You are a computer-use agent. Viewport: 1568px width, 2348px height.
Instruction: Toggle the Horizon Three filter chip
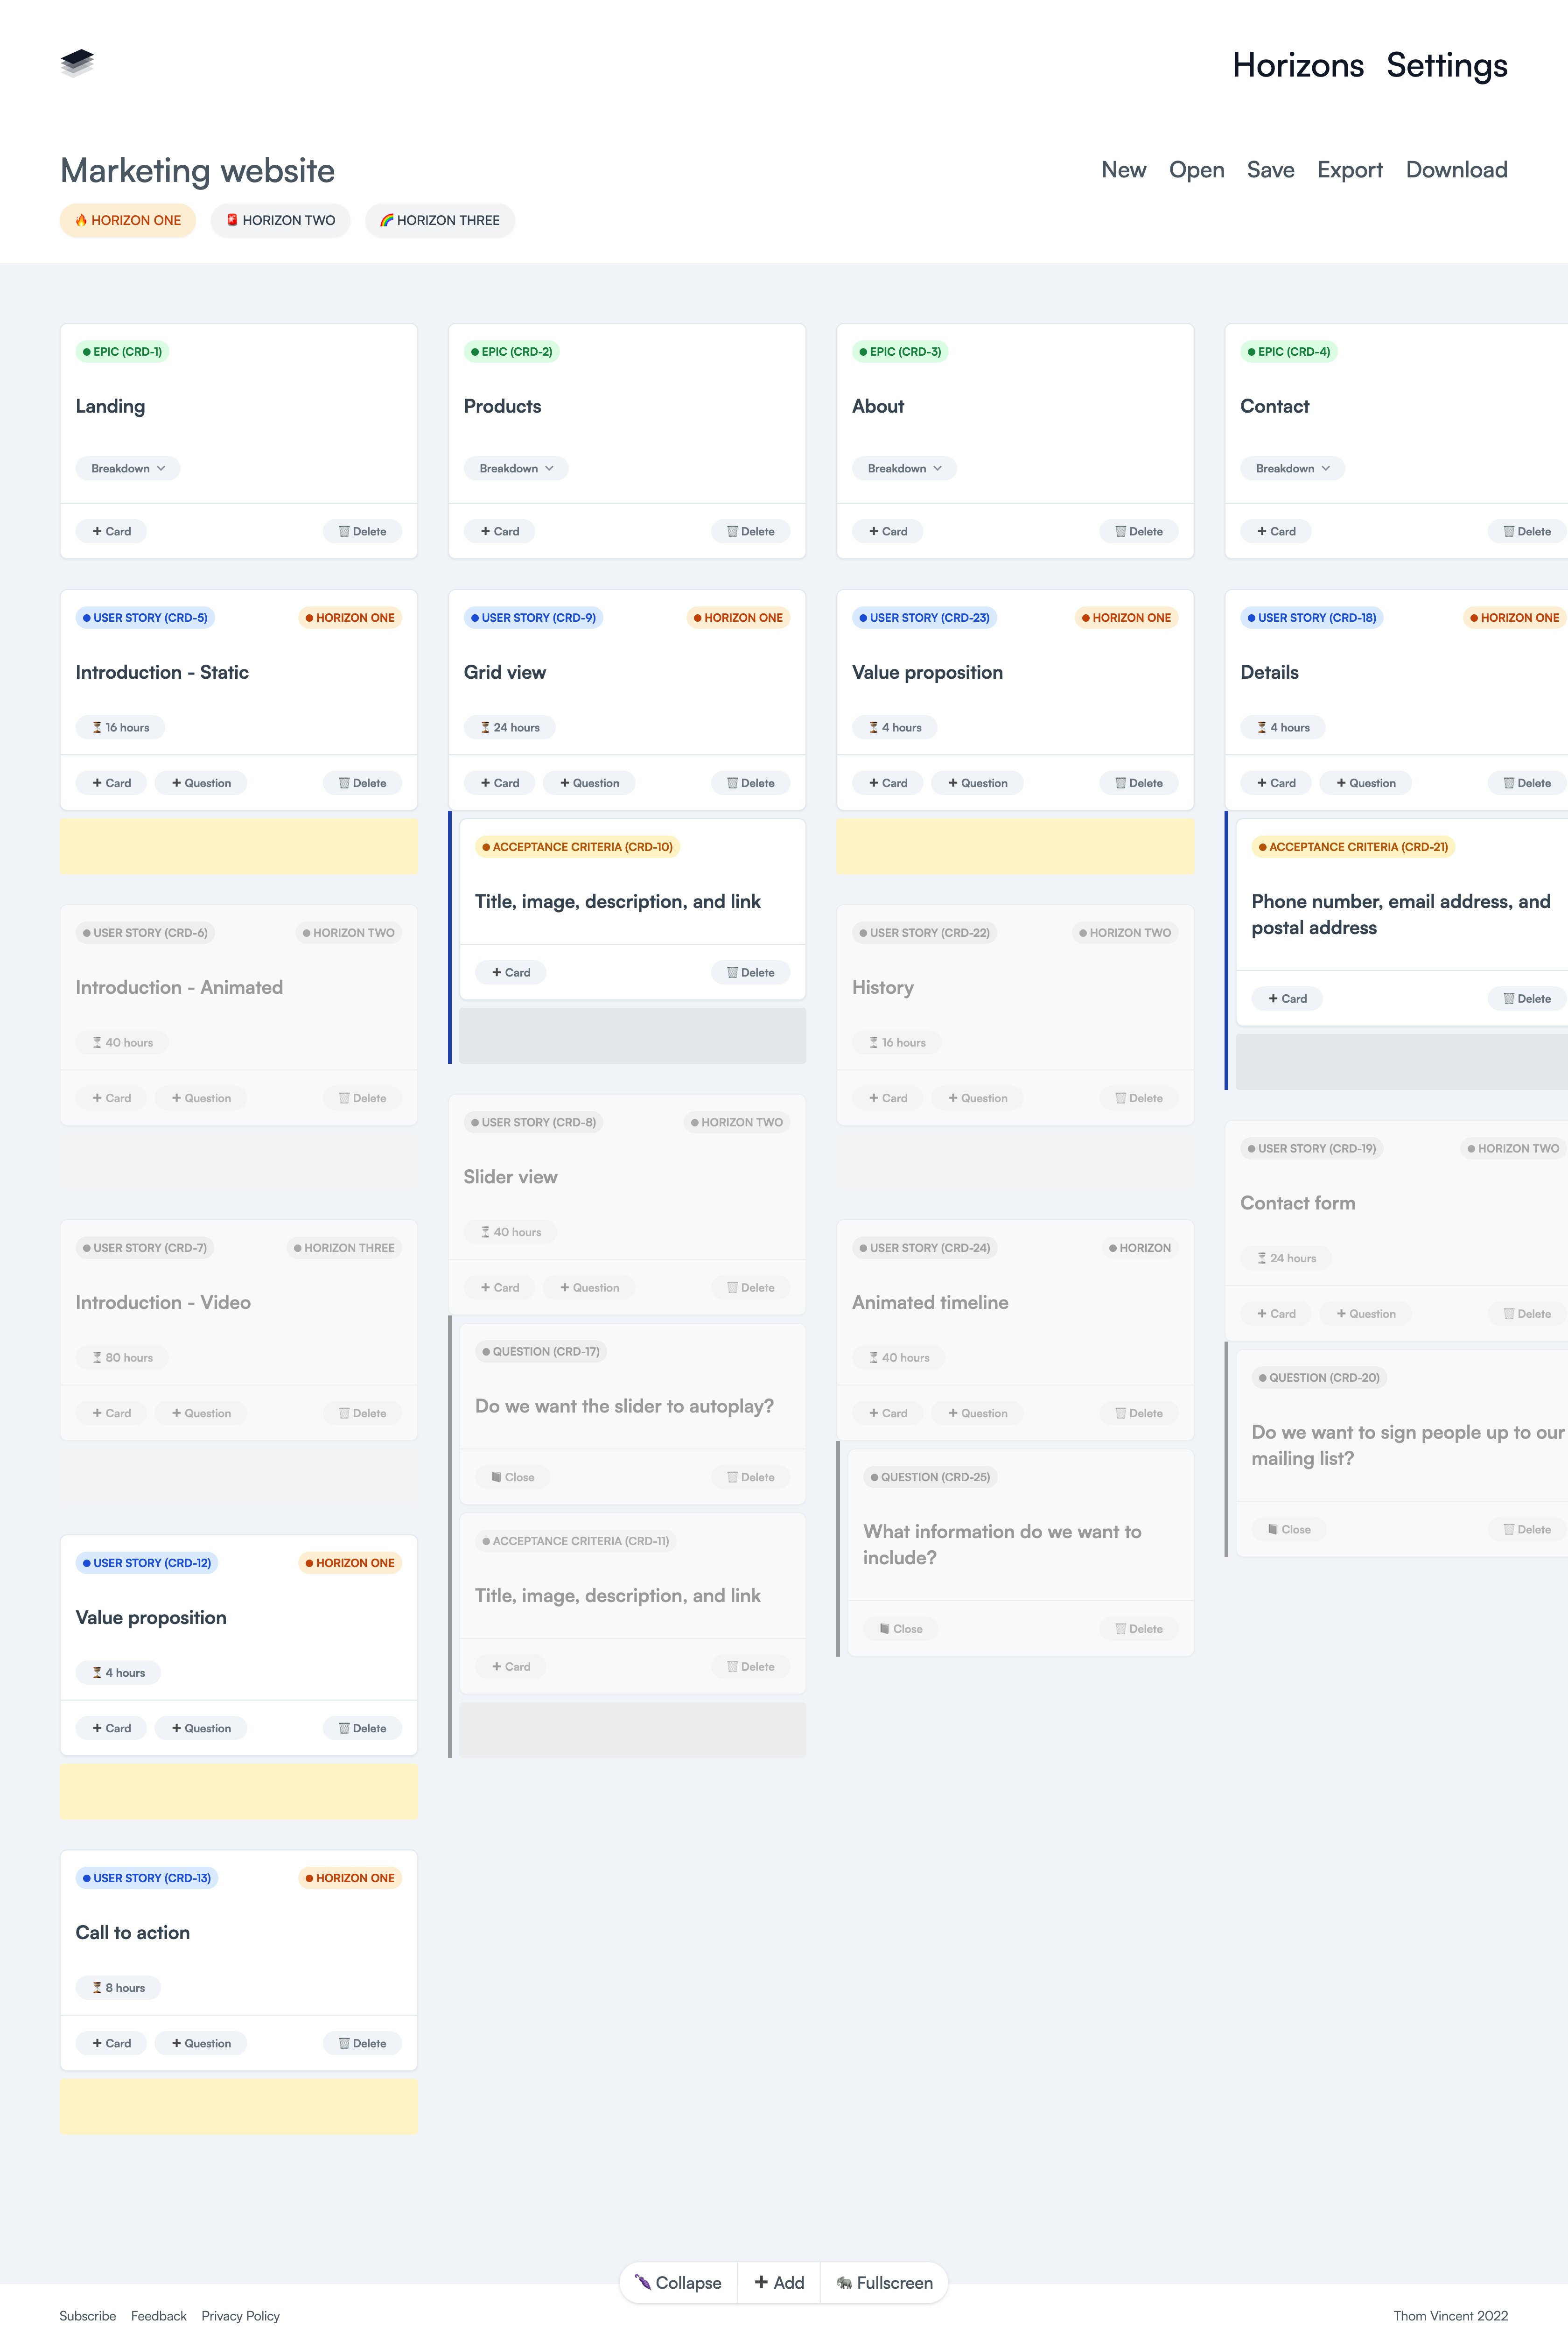pyautogui.click(x=440, y=220)
